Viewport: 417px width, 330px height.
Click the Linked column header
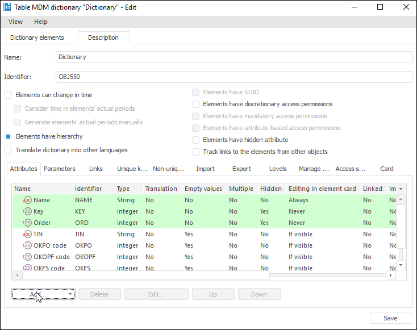pyautogui.click(x=374, y=189)
